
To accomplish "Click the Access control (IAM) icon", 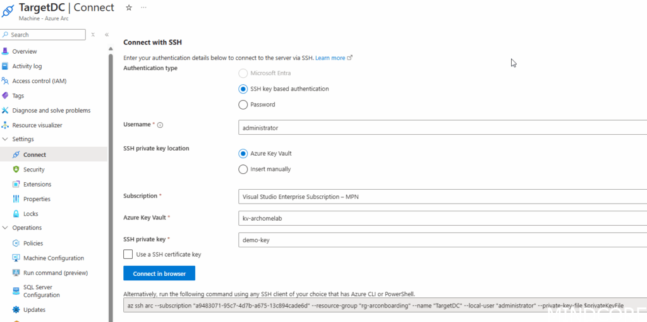I will click(x=6, y=81).
